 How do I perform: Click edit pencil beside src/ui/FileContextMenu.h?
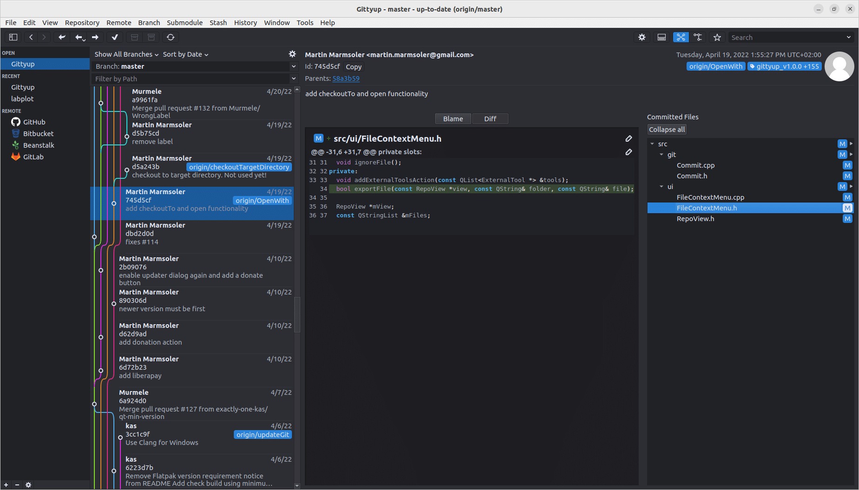click(628, 138)
